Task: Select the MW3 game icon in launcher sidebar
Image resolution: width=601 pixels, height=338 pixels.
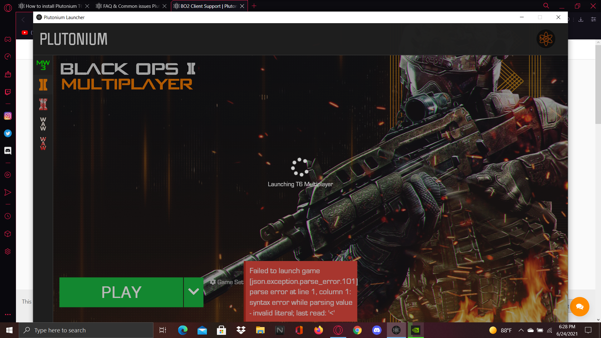Action: (43, 65)
